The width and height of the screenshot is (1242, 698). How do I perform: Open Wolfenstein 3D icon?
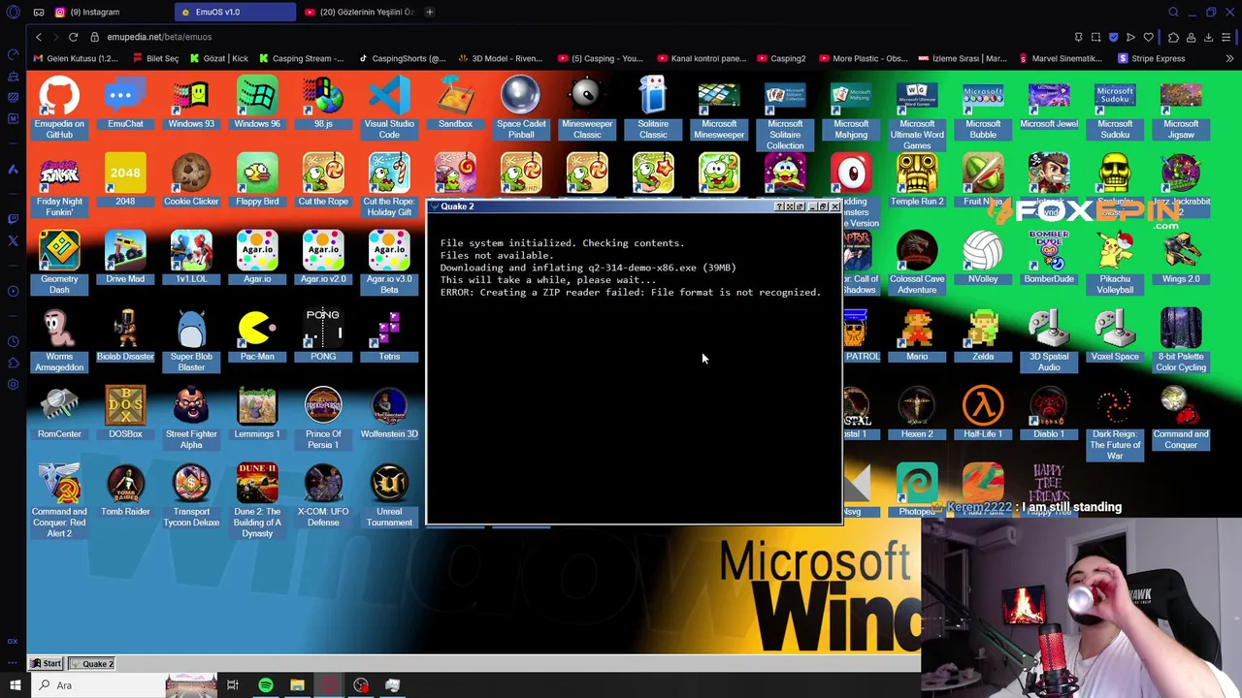(389, 413)
